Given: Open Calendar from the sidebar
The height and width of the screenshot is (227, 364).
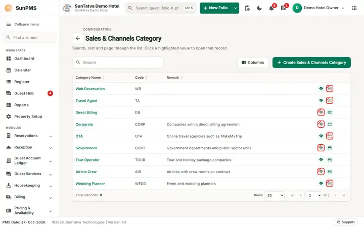Looking at the screenshot, I should 29,70.
